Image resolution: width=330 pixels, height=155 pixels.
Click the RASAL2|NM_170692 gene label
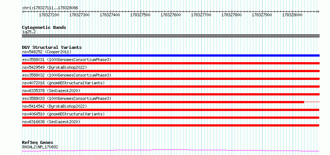pyautogui.click(x=40, y=147)
